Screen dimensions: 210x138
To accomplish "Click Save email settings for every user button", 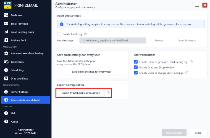I will pos(91,71).
